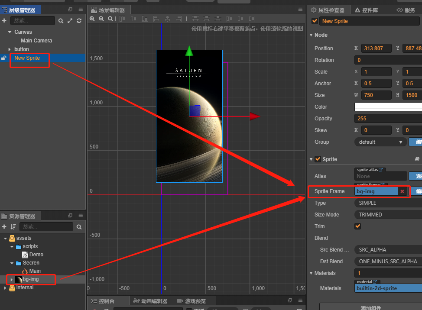The height and width of the screenshot is (310, 422).
Task: Open the Size Mode dropdown
Action: pyautogui.click(x=388, y=215)
